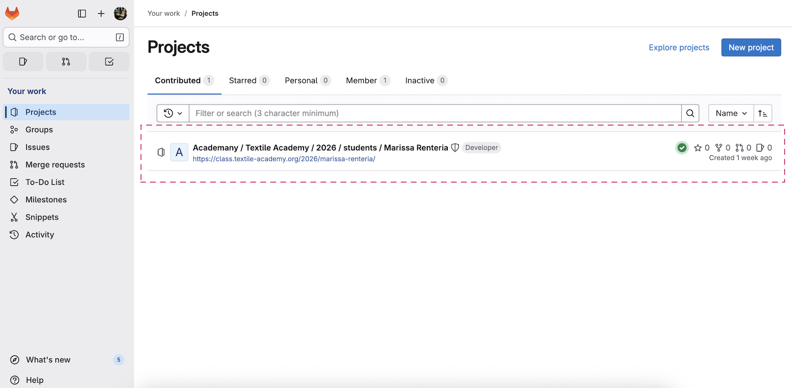Open assigned issues shortcut icon
This screenshot has height=388, width=792.
coord(23,62)
